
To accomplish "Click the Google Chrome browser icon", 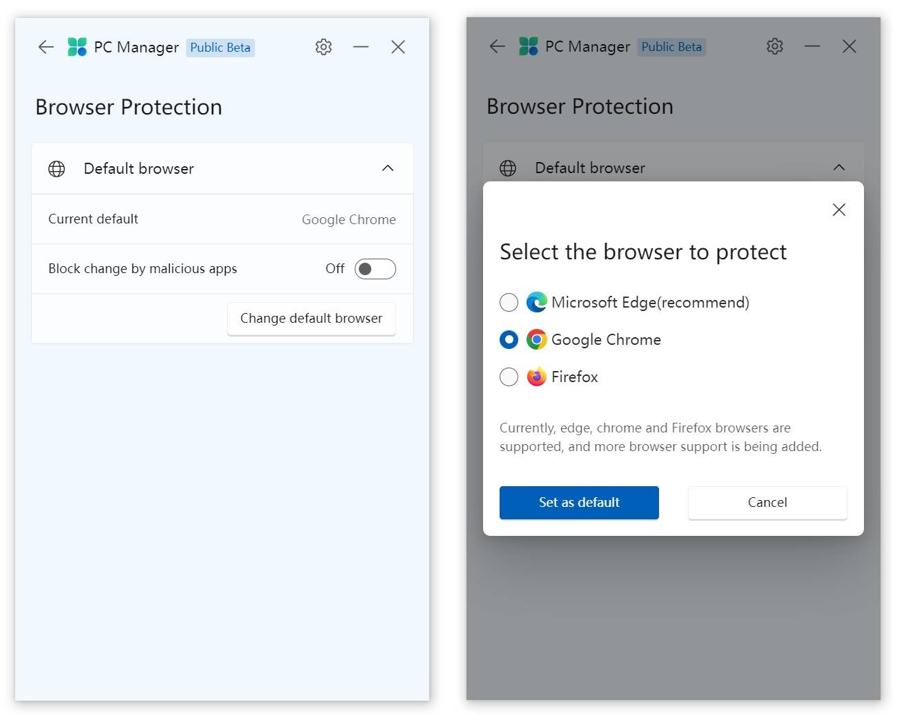I will (x=536, y=339).
